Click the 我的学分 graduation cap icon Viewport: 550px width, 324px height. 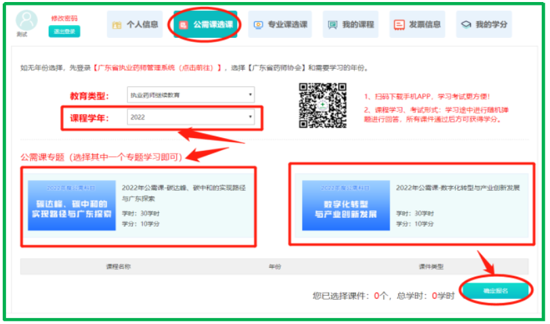pos(466,25)
